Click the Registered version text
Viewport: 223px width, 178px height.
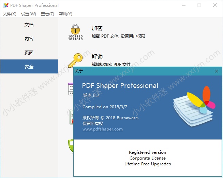tap(148, 152)
